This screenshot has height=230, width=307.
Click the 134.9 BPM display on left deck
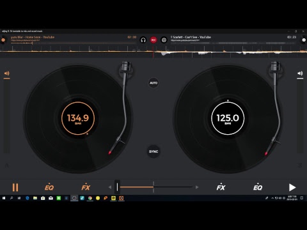click(78, 118)
